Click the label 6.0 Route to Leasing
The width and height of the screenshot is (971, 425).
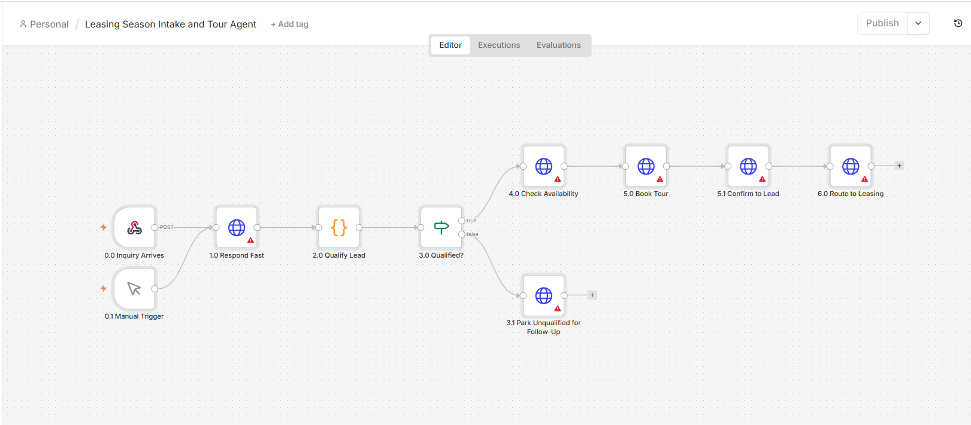[x=851, y=194]
